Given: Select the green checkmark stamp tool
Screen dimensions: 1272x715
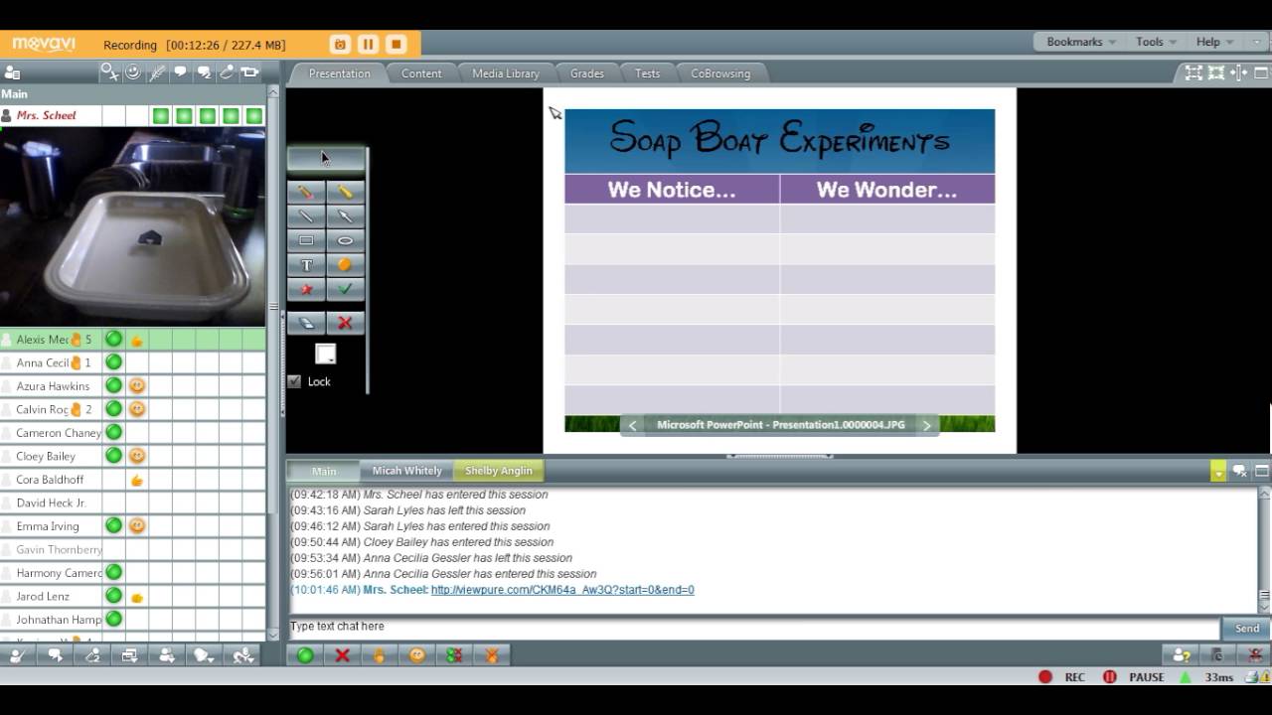Looking at the screenshot, I should coord(345,289).
